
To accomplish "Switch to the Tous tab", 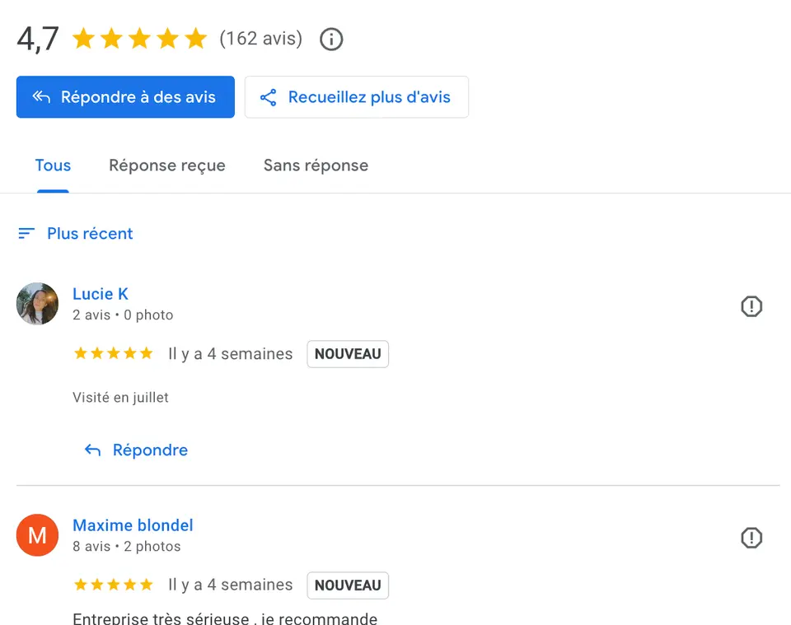I will click(x=53, y=166).
